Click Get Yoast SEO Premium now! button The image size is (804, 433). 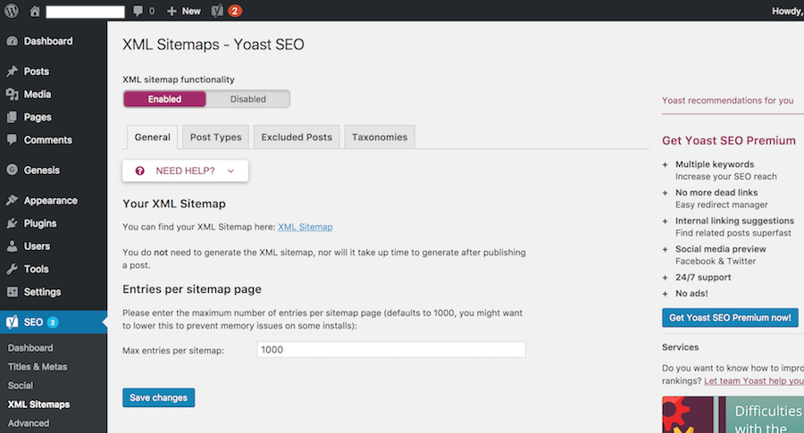[x=730, y=318]
